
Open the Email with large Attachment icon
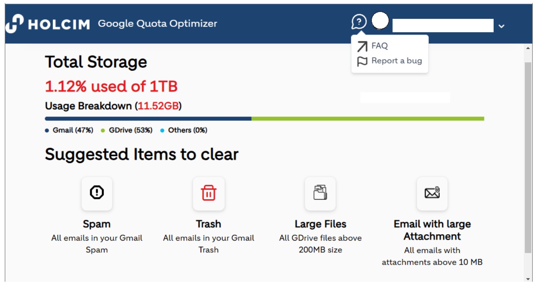(432, 193)
